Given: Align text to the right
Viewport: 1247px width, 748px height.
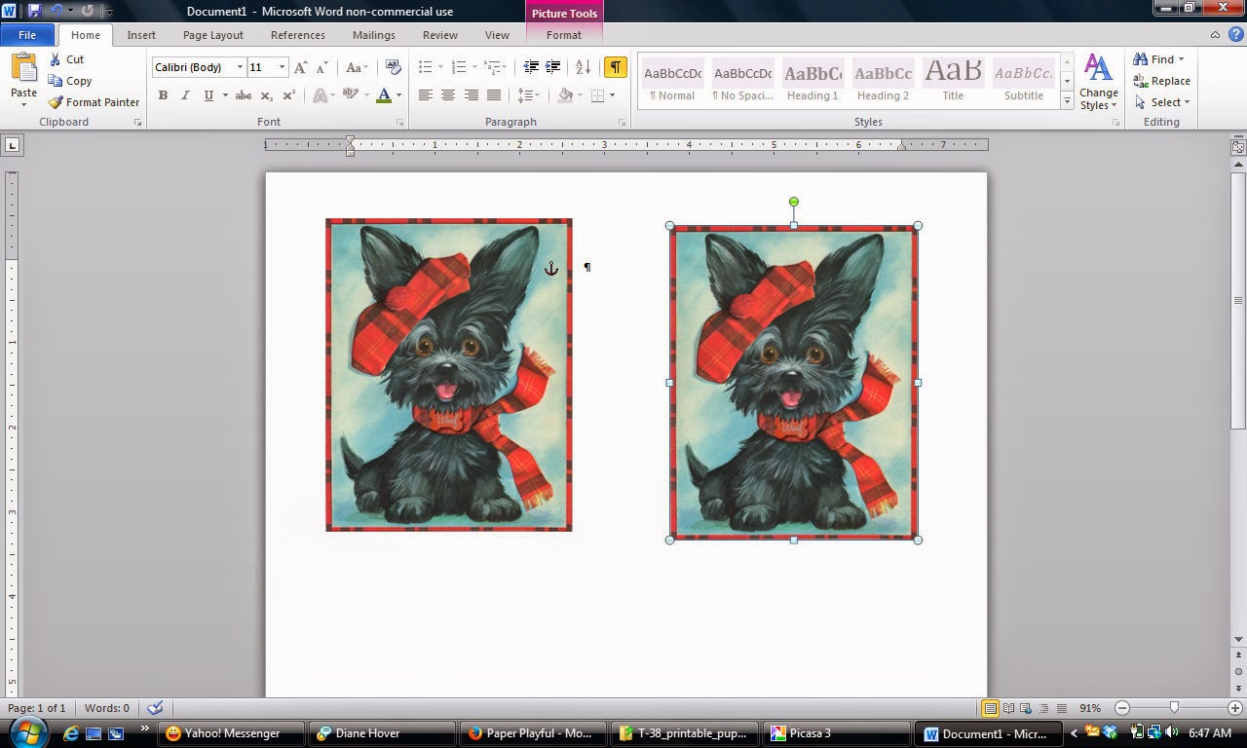Looking at the screenshot, I should pyautogui.click(x=472, y=95).
